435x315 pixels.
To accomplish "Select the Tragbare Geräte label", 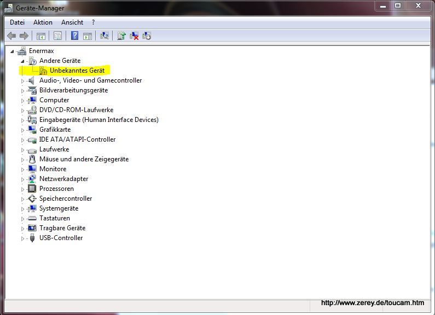I will point(62,228).
